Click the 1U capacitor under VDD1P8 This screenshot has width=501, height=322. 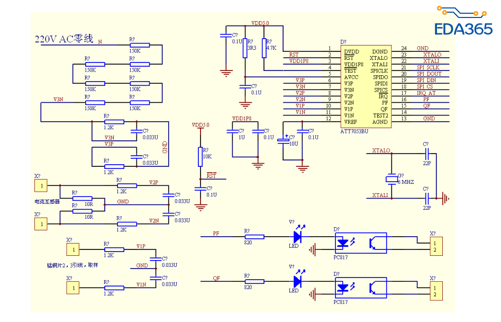coord(232,131)
